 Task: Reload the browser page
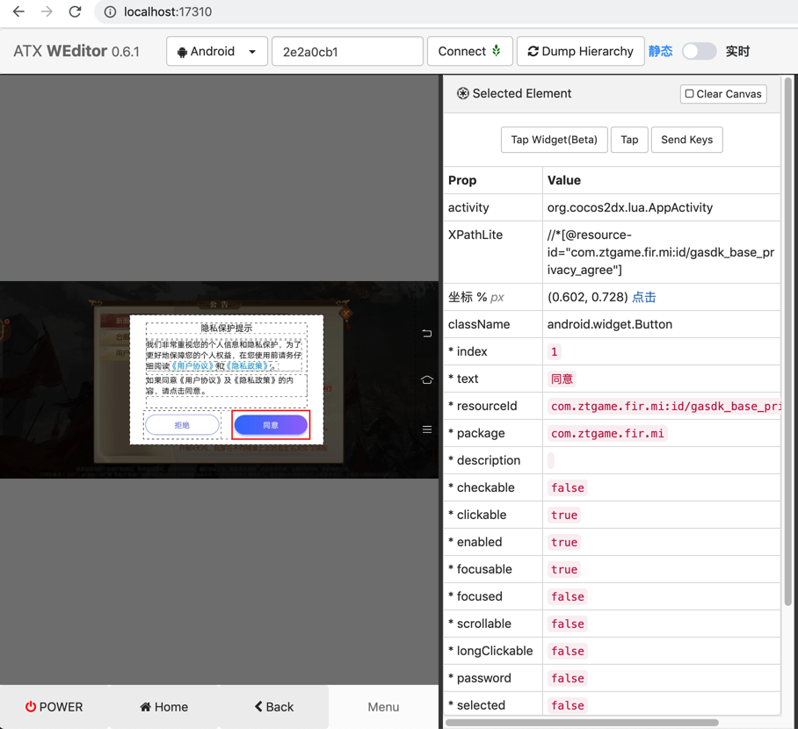point(76,11)
